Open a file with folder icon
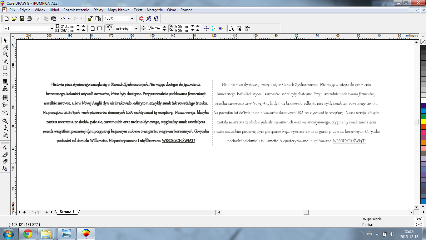 tap(14, 18)
